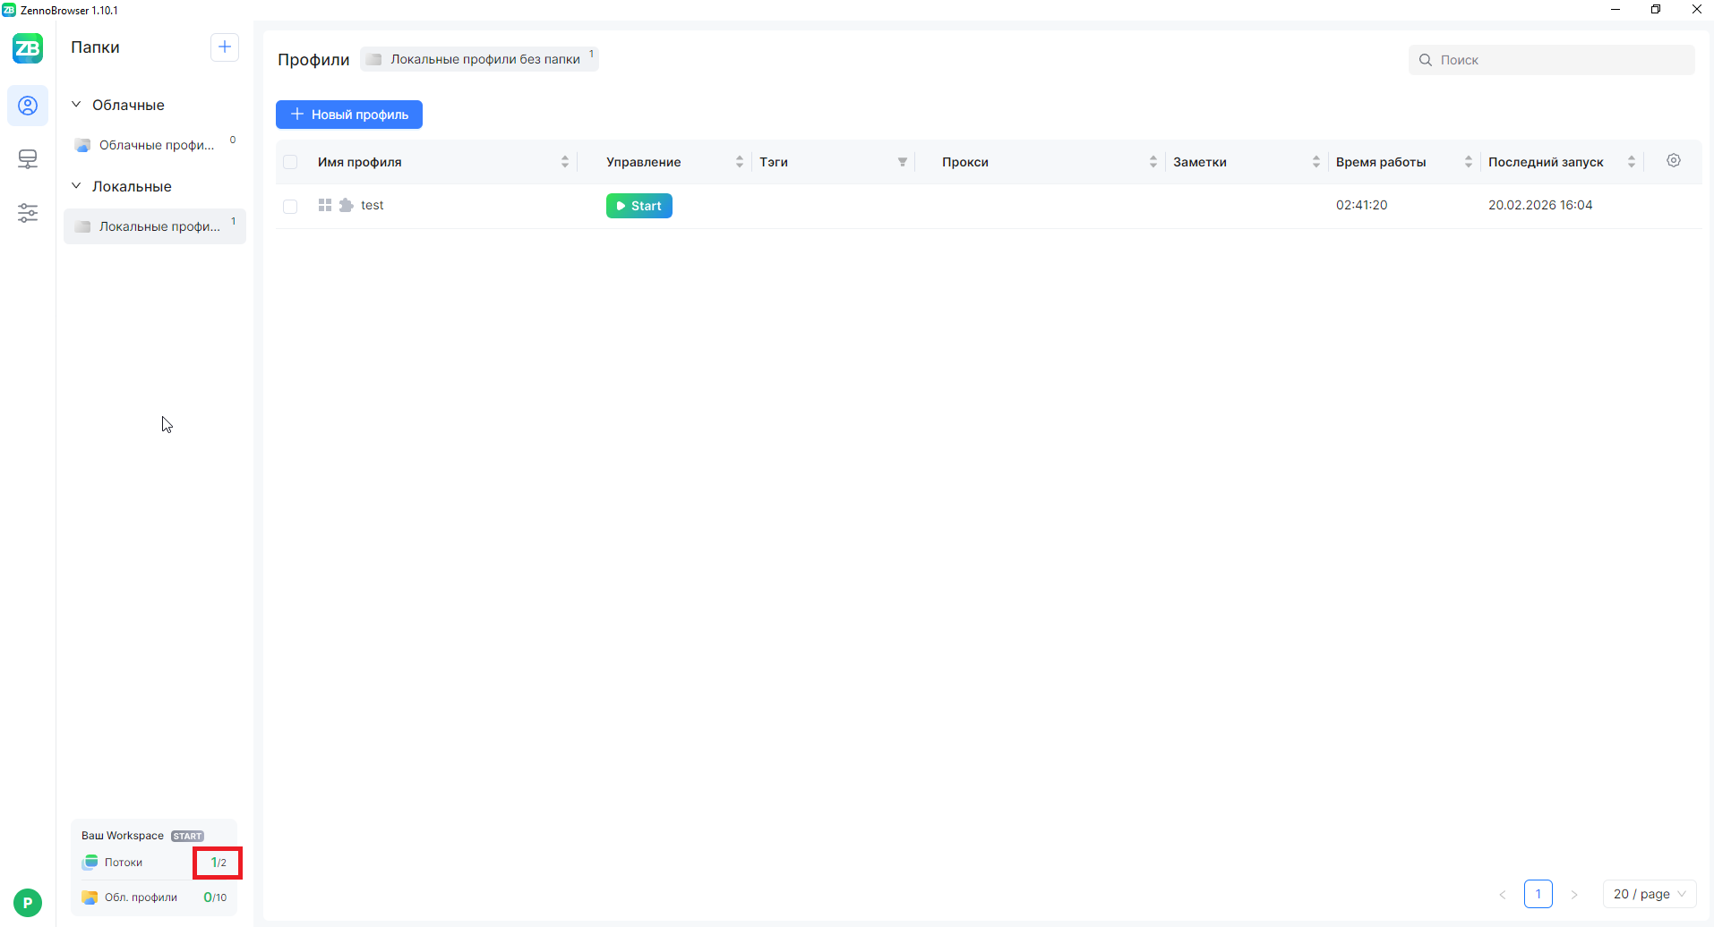Image resolution: width=1714 pixels, height=927 pixels.
Task: Sort by Прокси column arrows
Action: pyautogui.click(x=1153, y=162)
